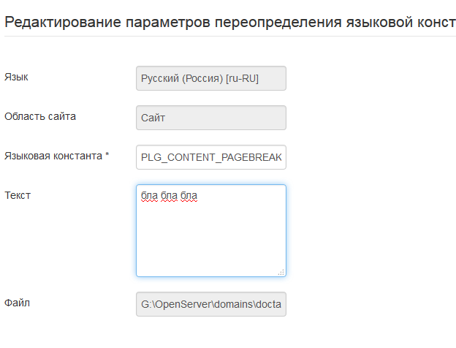The width and height of the screenshot is (456, 348).
Task: Focus the PLG_CONTENT_PAGEBREAK constant input
Action: pyautogui.click(x=210, y=157)
